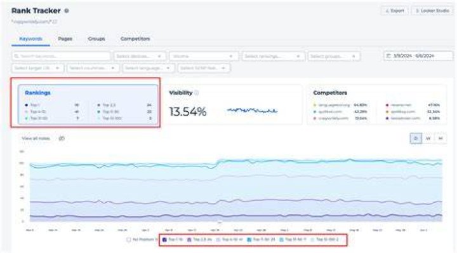Select the Groups tab
The height and width of the screenshot is (253, 457).
[96, 39]
